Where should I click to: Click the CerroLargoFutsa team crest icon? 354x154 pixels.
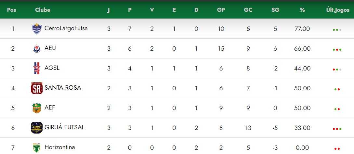click(37, 29)
